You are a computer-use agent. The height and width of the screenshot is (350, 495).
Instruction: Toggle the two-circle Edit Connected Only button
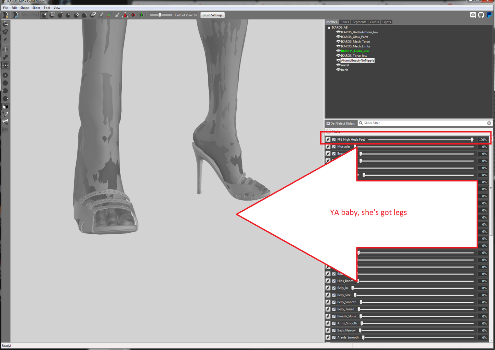point(6,57)
